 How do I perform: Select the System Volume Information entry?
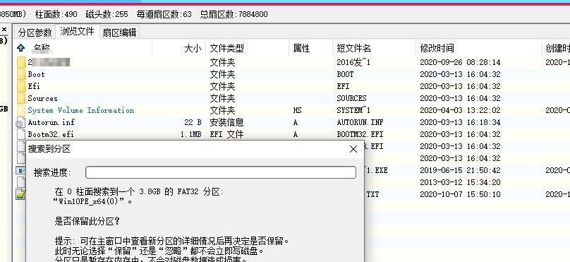click(80, 110)
